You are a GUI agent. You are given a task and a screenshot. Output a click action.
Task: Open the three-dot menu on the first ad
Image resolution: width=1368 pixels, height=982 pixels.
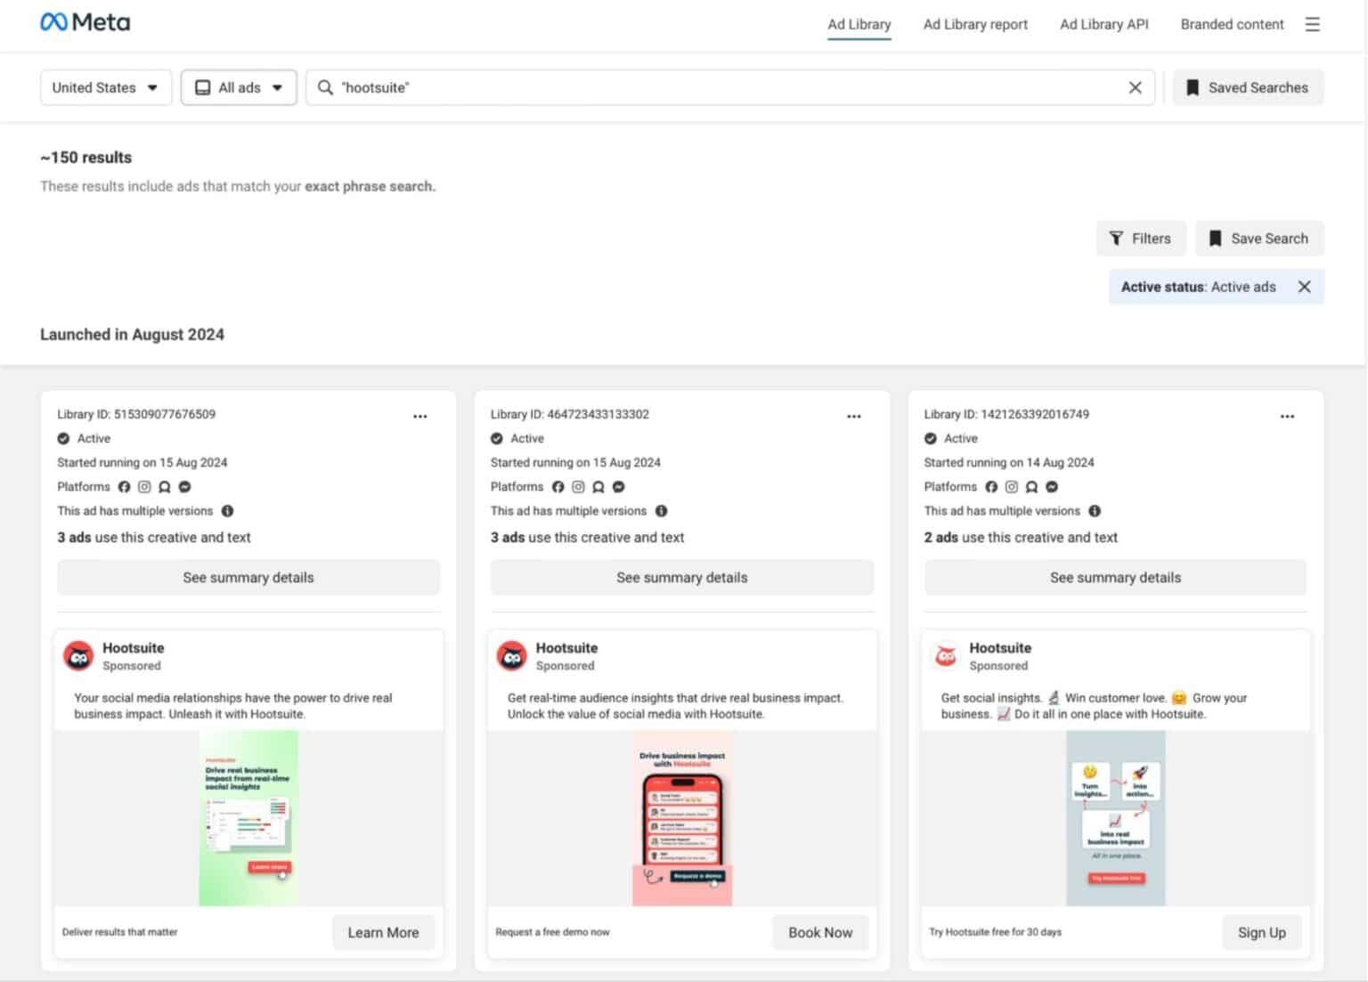(x=419, y=415)
